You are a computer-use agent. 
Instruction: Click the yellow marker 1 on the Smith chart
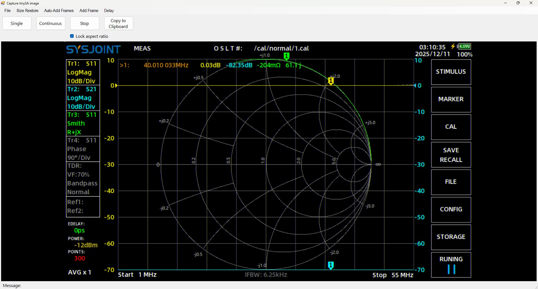click(331, 81)
